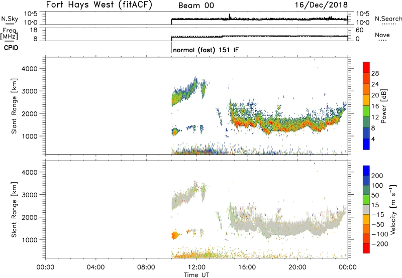Click the '20:00' time axis tick label
The width and height of the screenshot is (402, 278).
click(x=297, y=267)
